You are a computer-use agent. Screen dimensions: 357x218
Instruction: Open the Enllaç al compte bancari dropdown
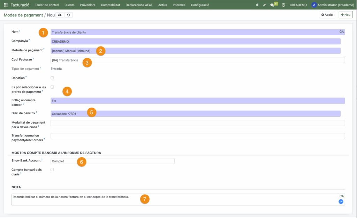pyautogui.click(x=197, y=101)
